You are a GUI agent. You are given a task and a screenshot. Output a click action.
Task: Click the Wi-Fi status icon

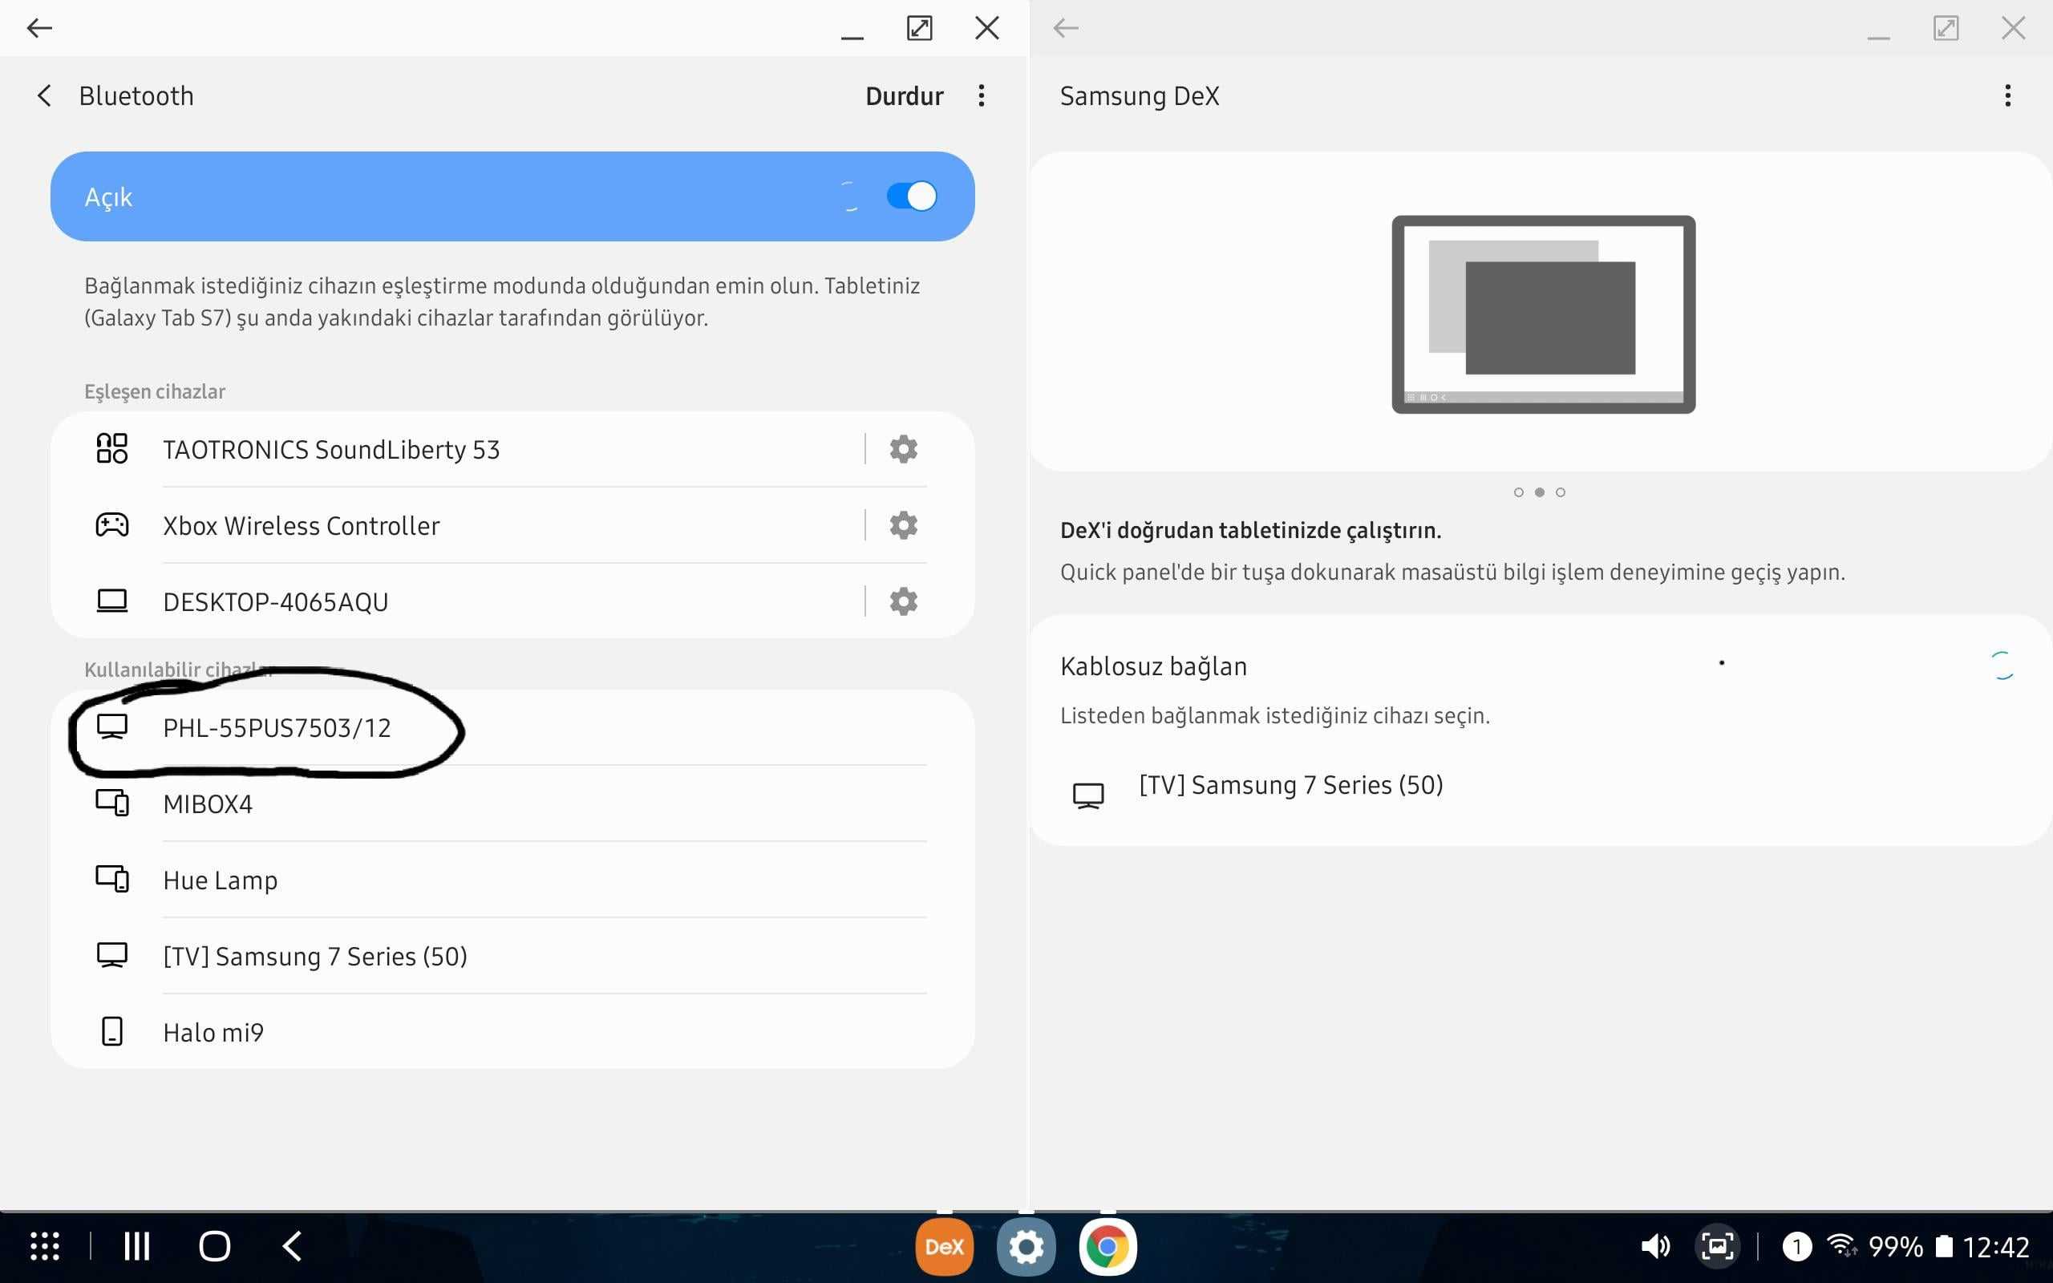coord(1842,1245)
